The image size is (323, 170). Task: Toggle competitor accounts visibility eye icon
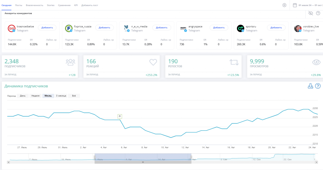(311, 13)
